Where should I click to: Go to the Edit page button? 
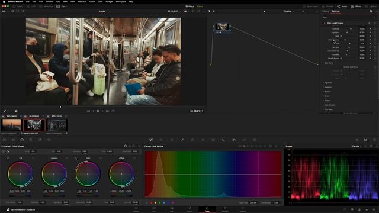172,209
